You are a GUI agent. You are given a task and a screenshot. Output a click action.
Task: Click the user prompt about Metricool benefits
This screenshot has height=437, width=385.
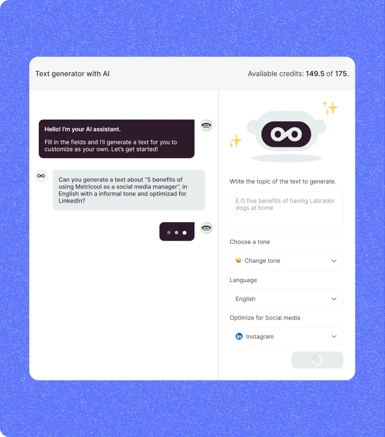pos(129,190)
